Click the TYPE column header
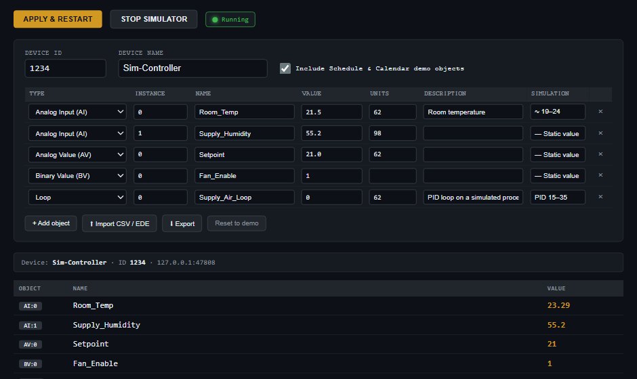This screenshot has height=379, width=637. tap(37, 93)
